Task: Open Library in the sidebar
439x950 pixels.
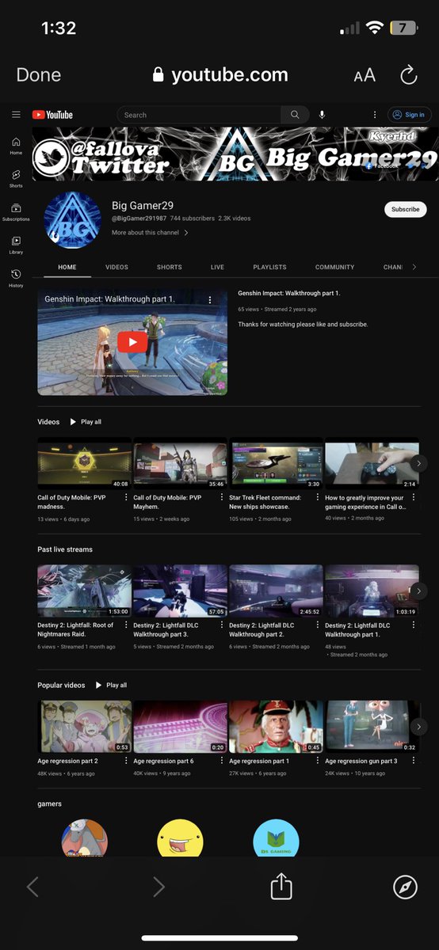Action: [16, 245]
